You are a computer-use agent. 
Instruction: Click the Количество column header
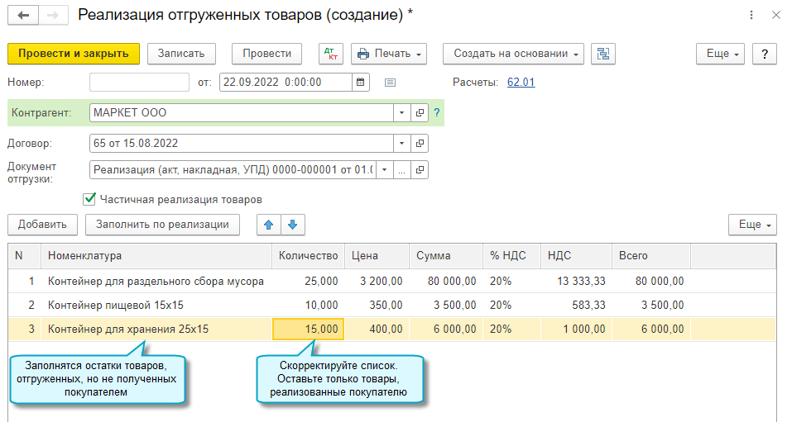click(x=308, y=256)
